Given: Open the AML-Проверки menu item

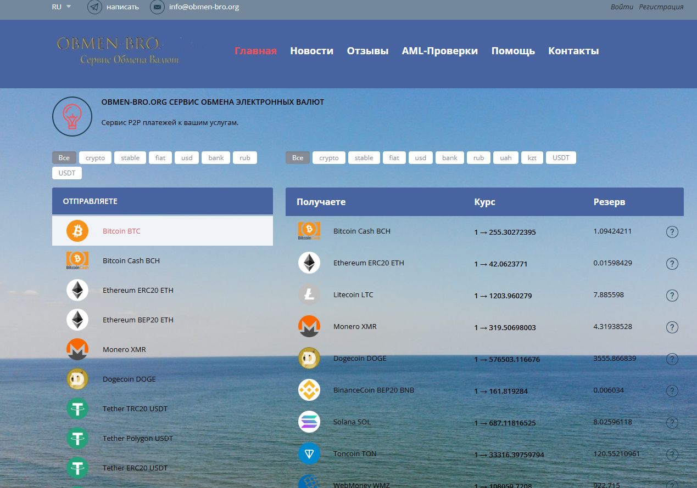Looking at the screenshot, I should pos(439,51).
